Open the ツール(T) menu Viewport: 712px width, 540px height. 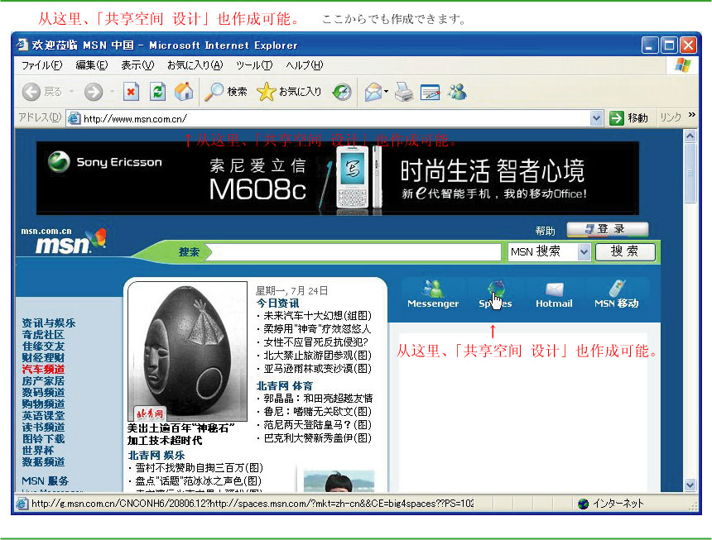(x=254, y=65)
